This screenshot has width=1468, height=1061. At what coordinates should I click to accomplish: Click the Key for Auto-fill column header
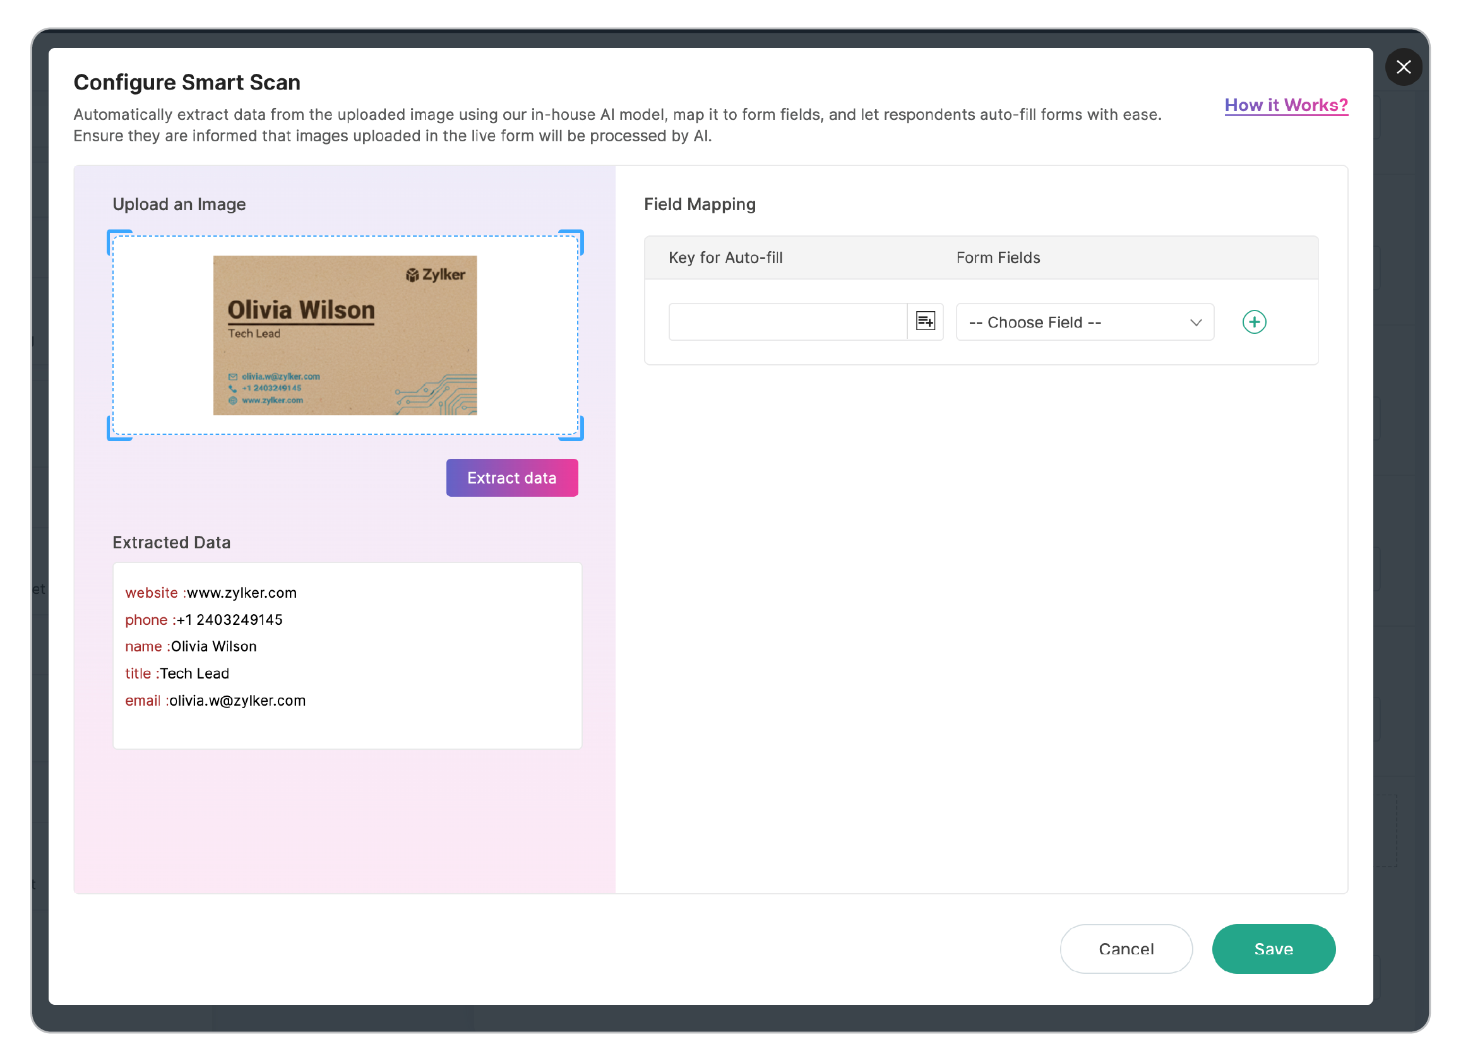pos(725,258)
